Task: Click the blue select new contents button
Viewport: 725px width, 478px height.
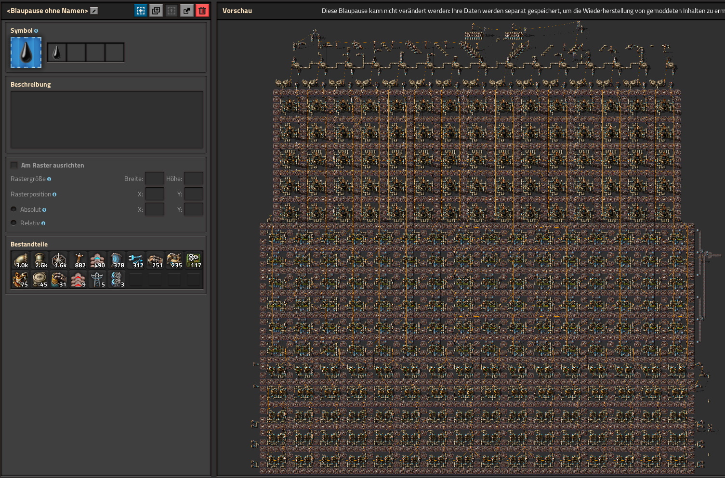Action: 141,11
